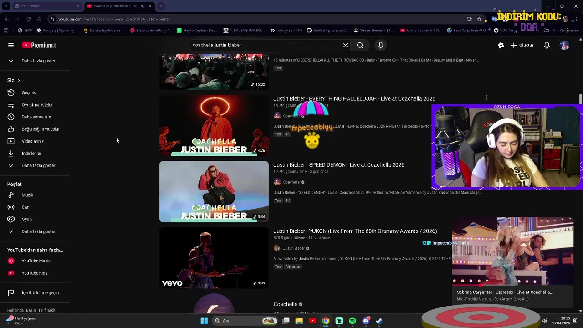Click taskbar Ara search box
The height and width of the screenshot is (328, 583).
[x=246, y=321]
